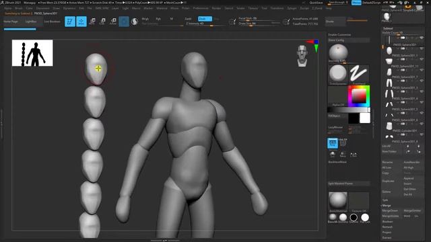Click the MergeDown button
The height and width of the screenshot is (242, 431).
click(390, 210)
